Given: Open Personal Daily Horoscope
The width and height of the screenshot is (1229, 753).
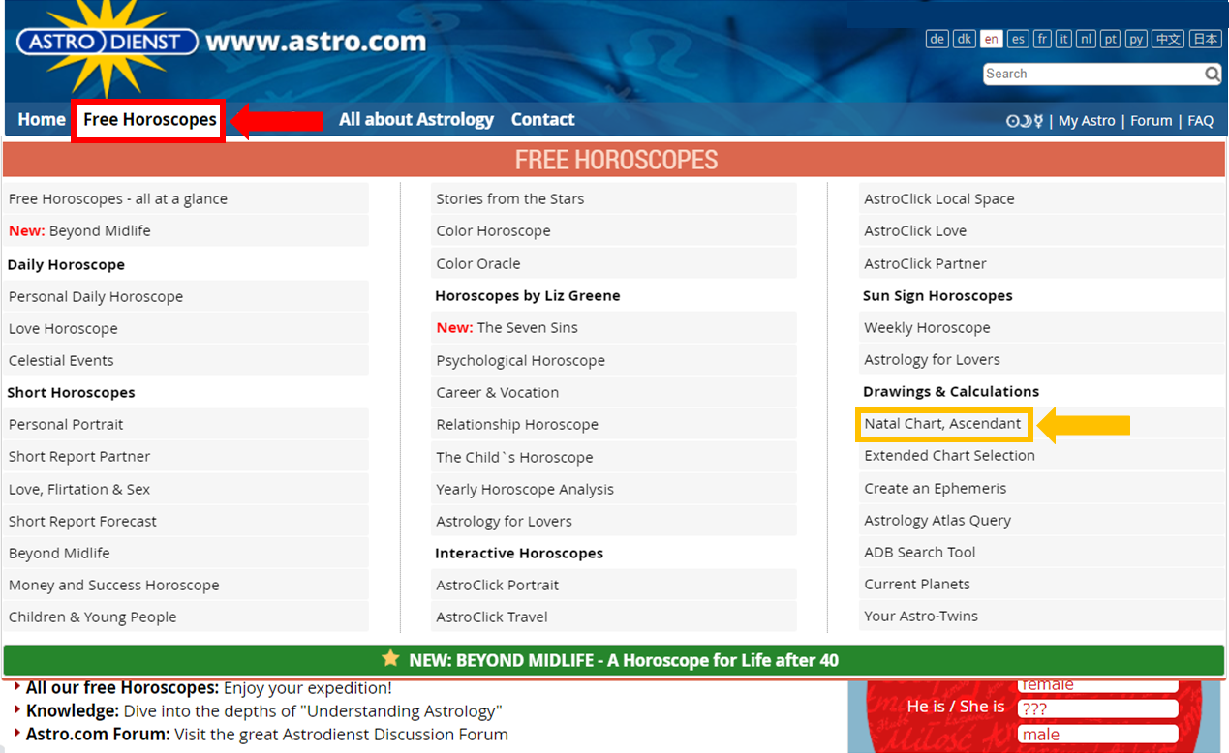Looking at the screenshot, I should tap(186, 296).
